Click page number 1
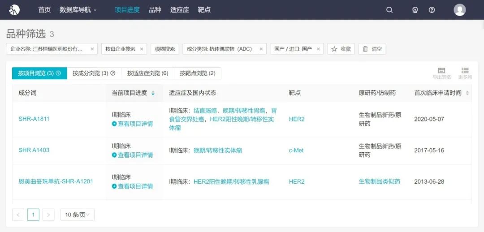Image resolution: width=484 pixels, height=232 pixels. click(x=33, y=215)
